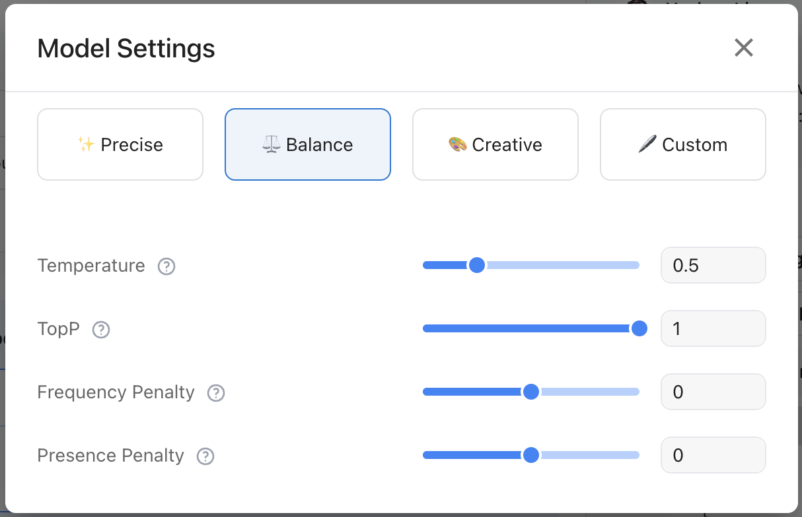
Task: Click the Presence Penalty value field
Action: tap(713, 455)
